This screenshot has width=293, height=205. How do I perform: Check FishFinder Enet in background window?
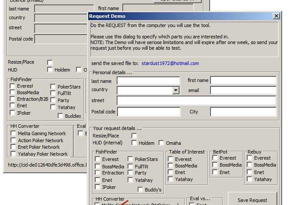coord(12,106)
